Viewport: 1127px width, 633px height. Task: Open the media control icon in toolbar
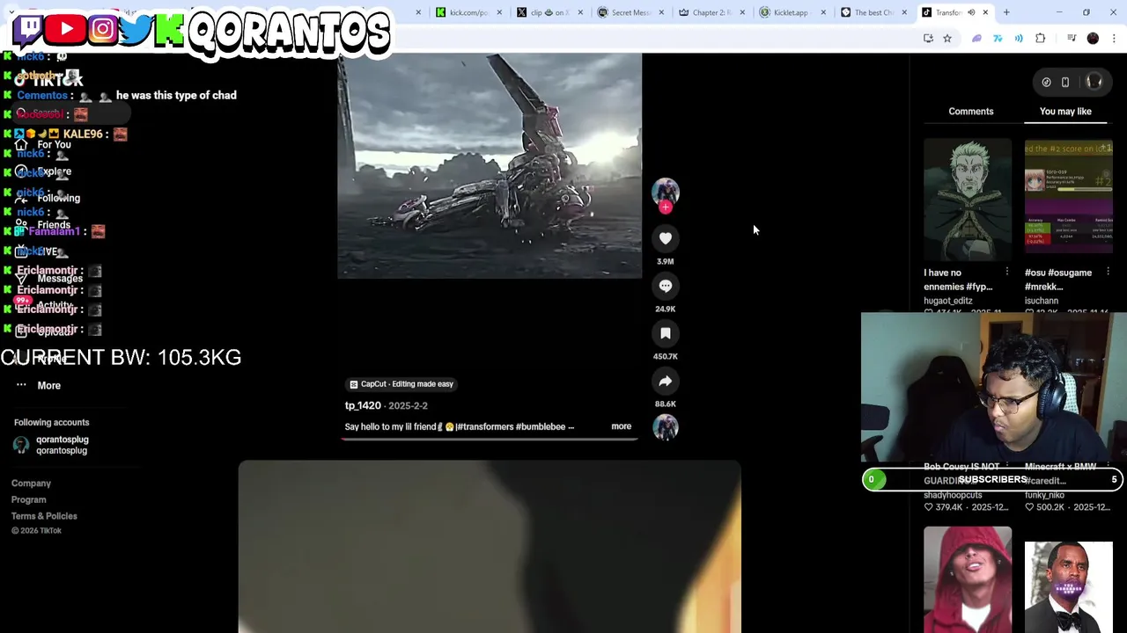1072,38
